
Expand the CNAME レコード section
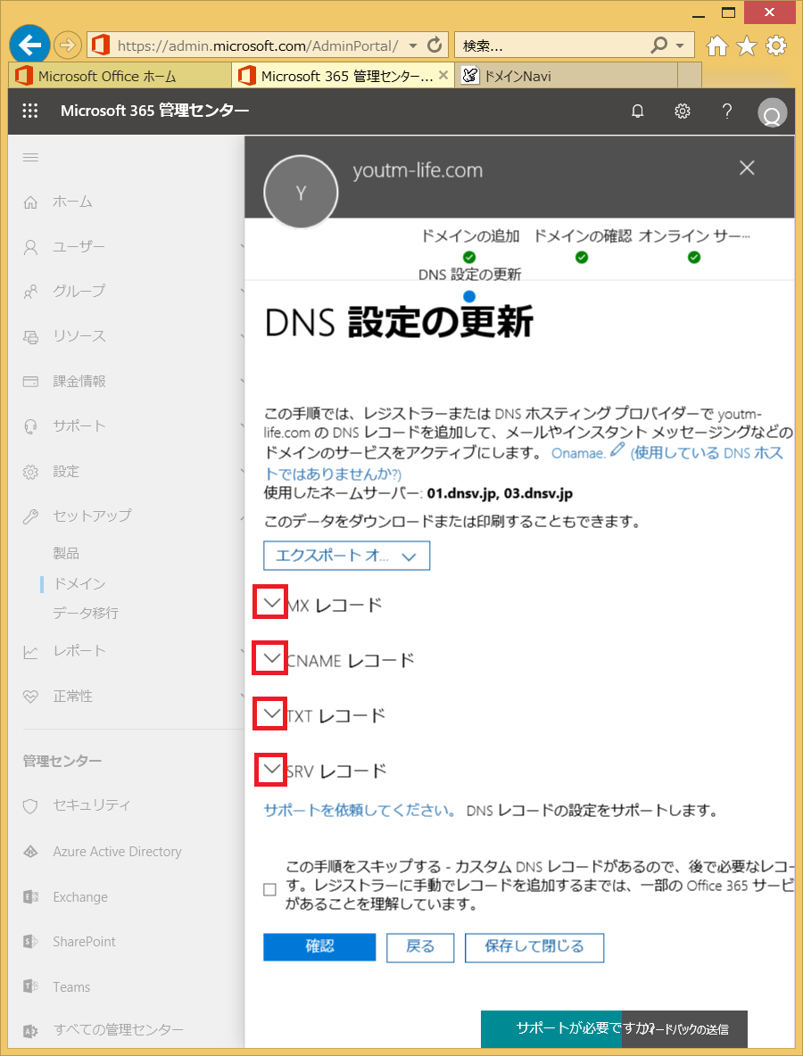pyautogui.click(x=271, y=657)
